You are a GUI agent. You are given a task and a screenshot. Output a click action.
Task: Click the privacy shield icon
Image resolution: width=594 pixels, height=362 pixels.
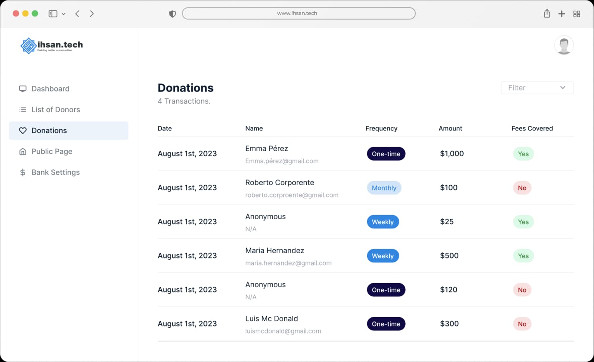pyautogui.click(x=172, y=14)
